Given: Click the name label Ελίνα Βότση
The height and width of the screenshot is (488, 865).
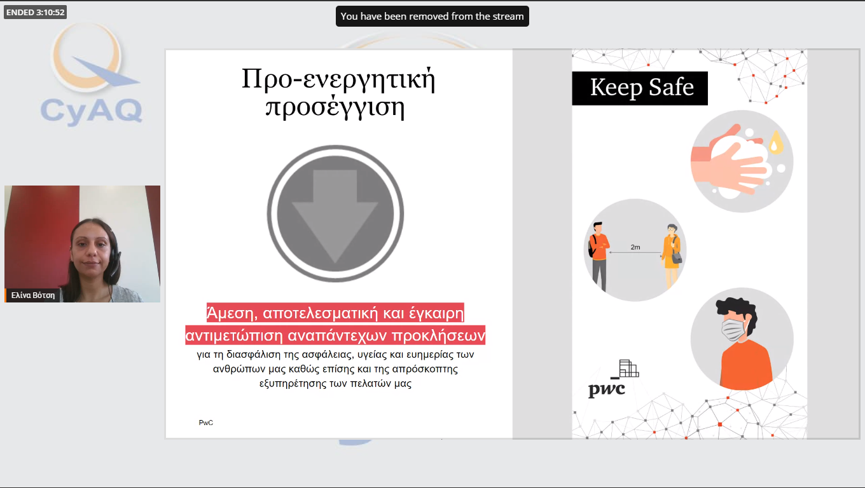Looking at the screenshot, I should point(33,295).
